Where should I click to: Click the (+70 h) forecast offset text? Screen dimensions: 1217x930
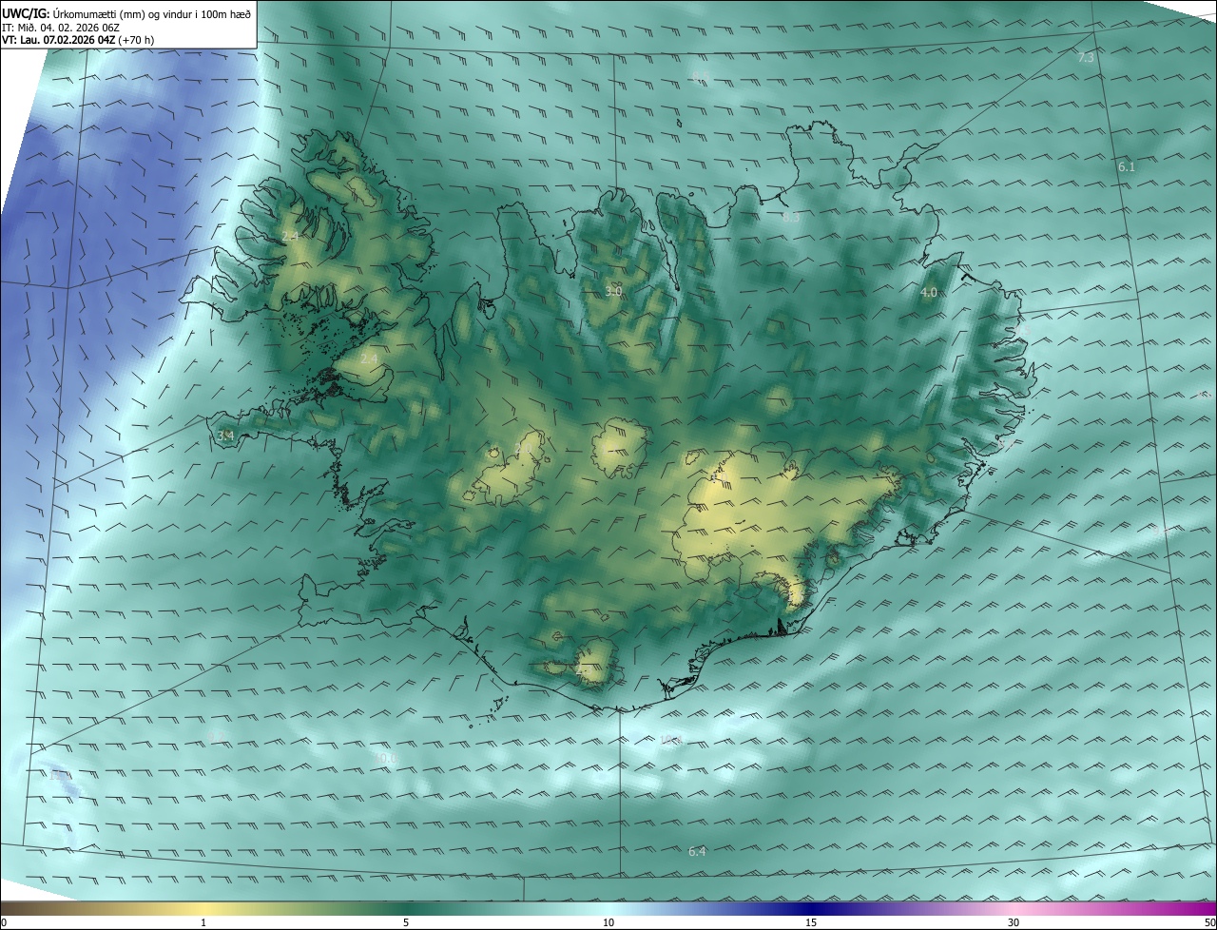137,40
